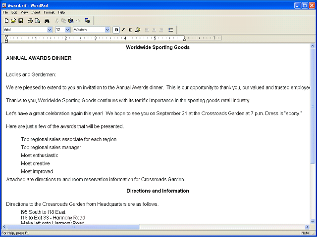
Task: Open the Format menu
Action: (x=49, y=12)
